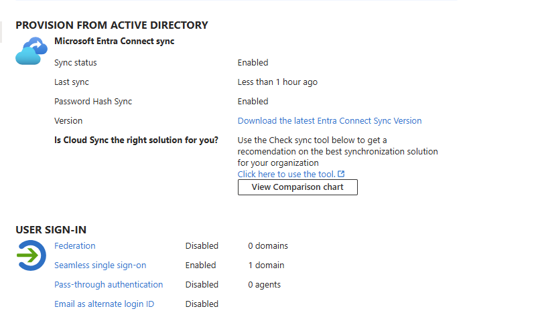The height and width of the screenshot is (329, 534).
Task: Open Download the latest Entra Connect Sync Version
Action: (x=330, y=120)
